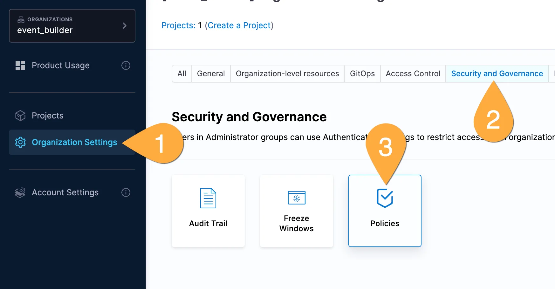
Task: Click the Organizations hierarchy icon
Action: 21,19
